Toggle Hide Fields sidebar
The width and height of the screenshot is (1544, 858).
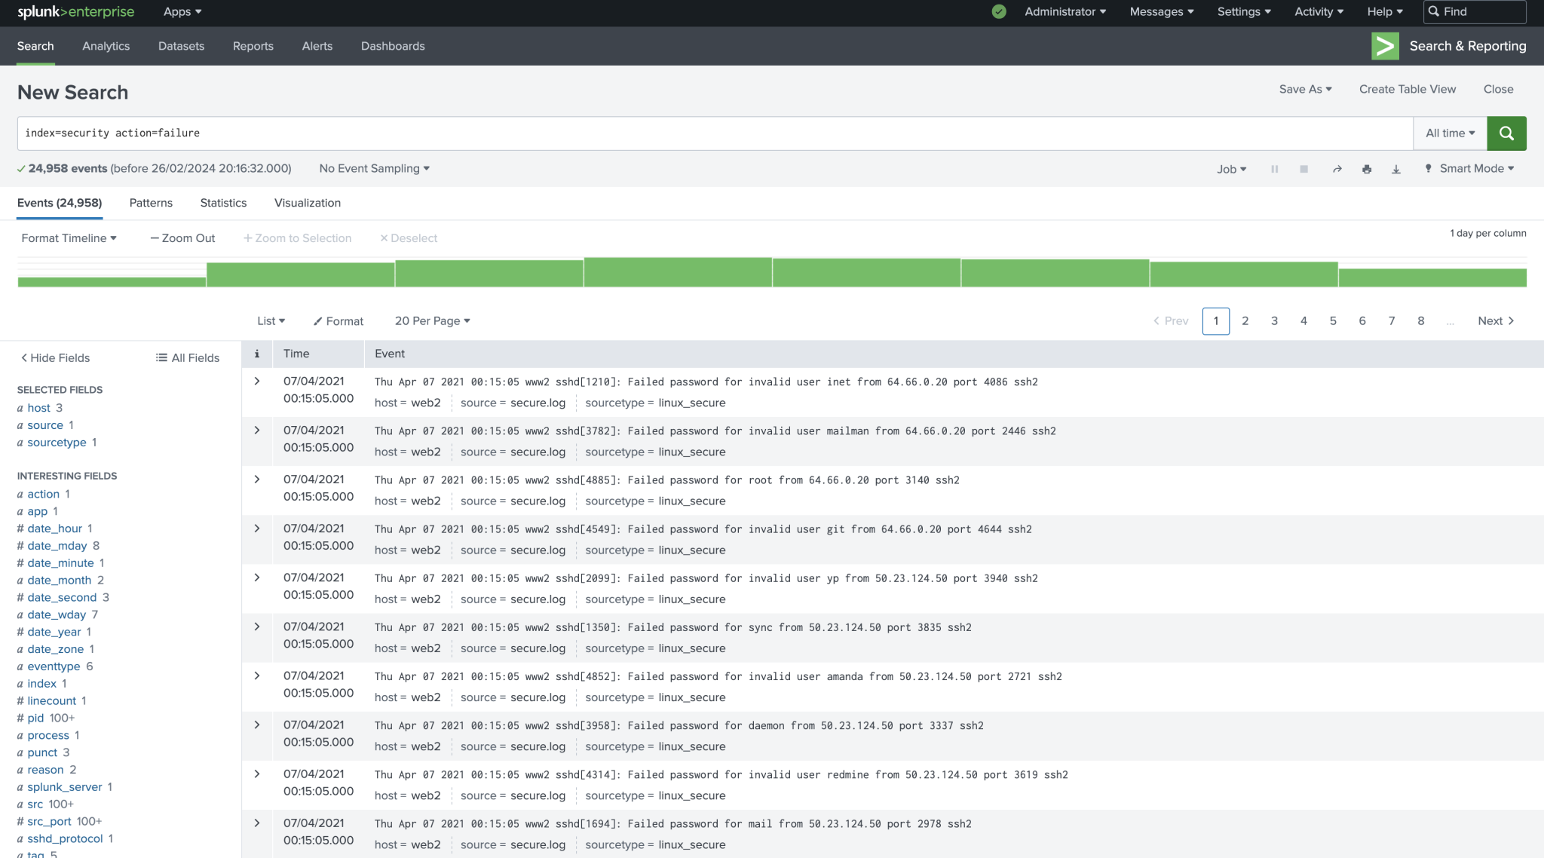pos(54,357)
